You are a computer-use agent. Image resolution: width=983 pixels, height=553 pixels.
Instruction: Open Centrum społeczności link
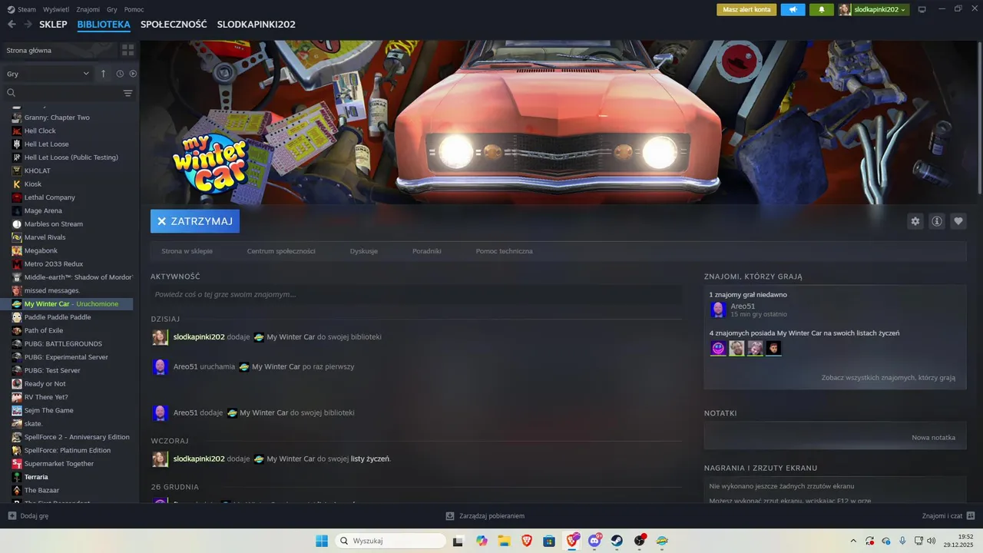tap(281, 251)
